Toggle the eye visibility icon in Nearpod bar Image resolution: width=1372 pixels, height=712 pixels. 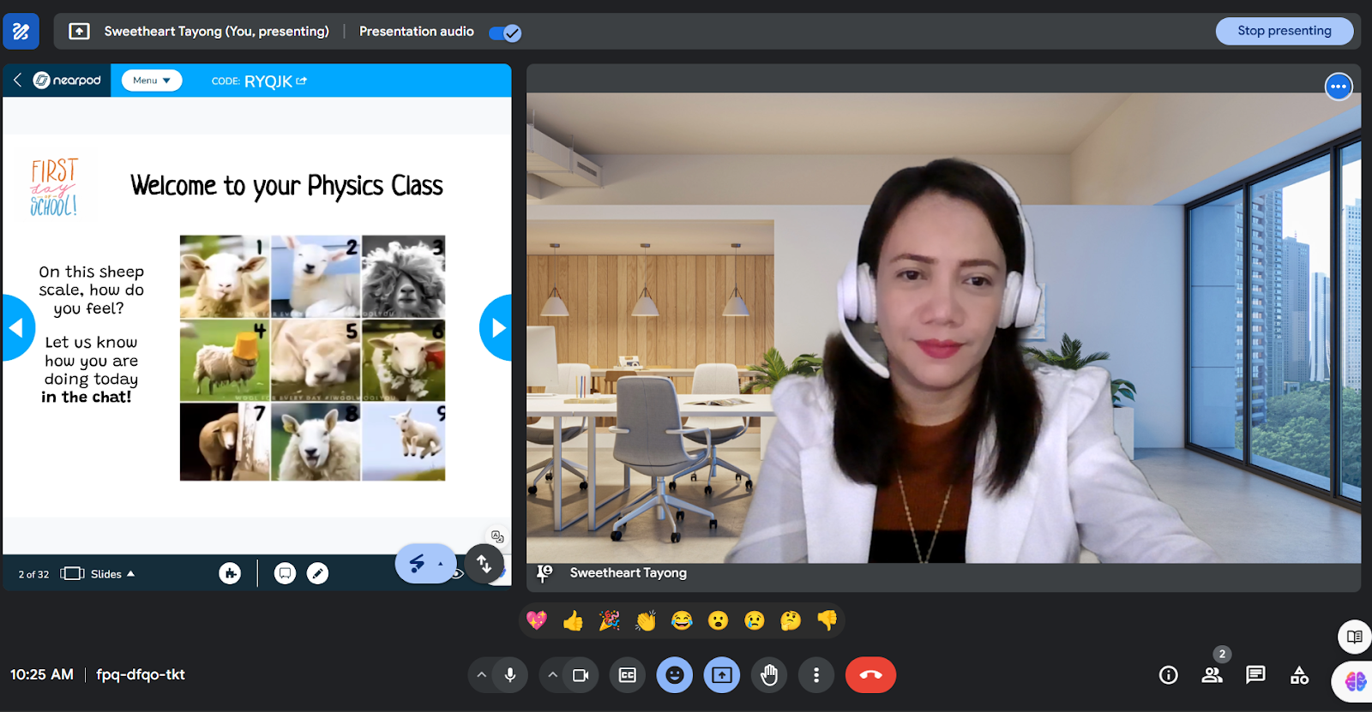[458, 574]
